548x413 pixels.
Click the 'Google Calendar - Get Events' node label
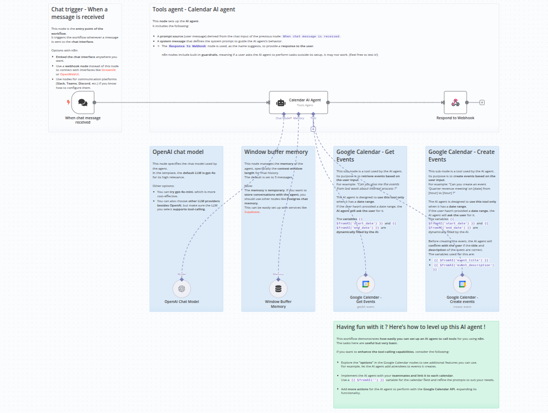(365, 299)
